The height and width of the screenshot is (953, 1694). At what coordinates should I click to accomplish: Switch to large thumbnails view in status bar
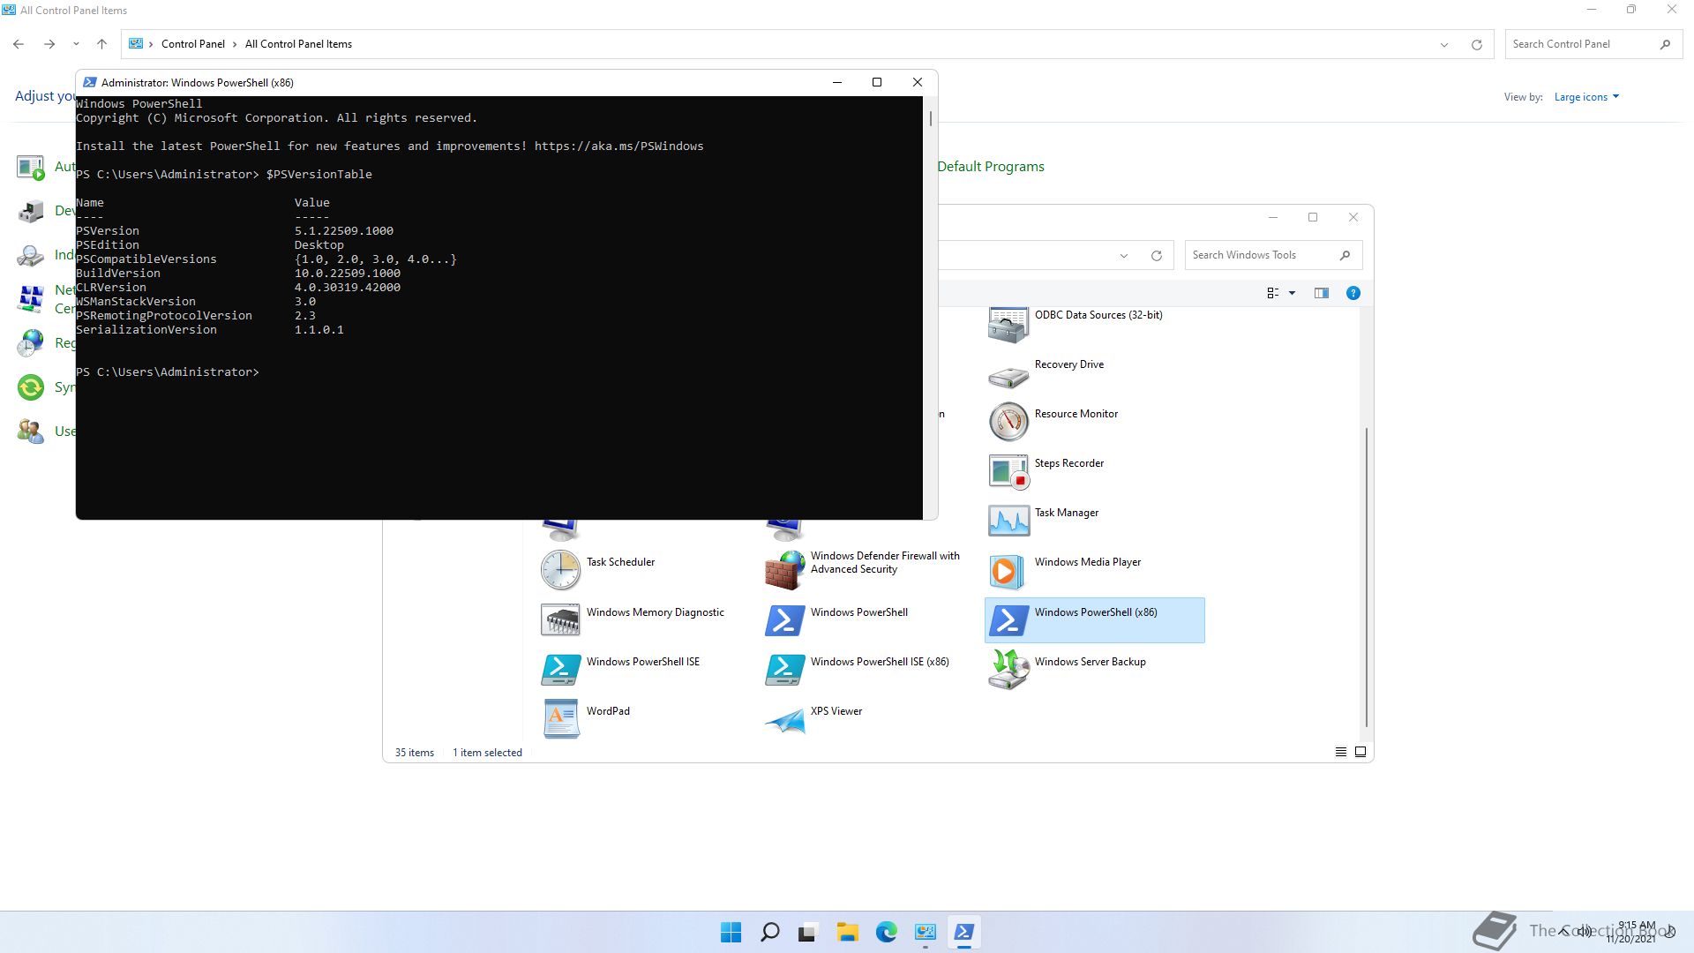[x=1360, y=752]
